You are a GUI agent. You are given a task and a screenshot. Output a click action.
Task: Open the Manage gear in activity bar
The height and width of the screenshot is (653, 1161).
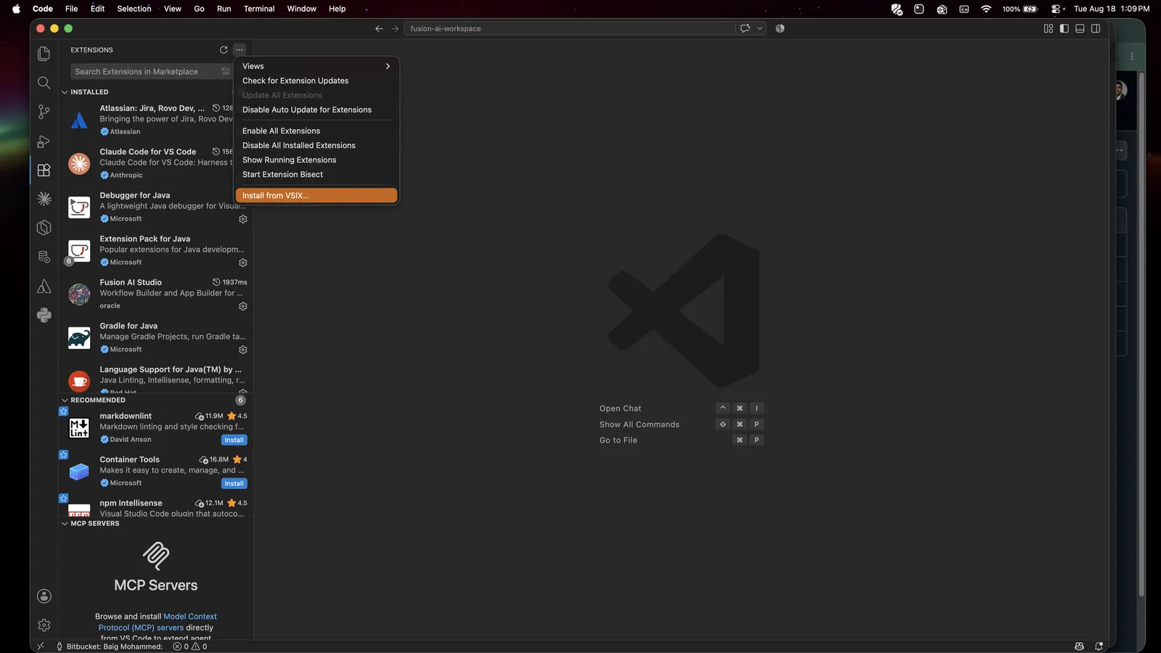(x=44, y=625)
